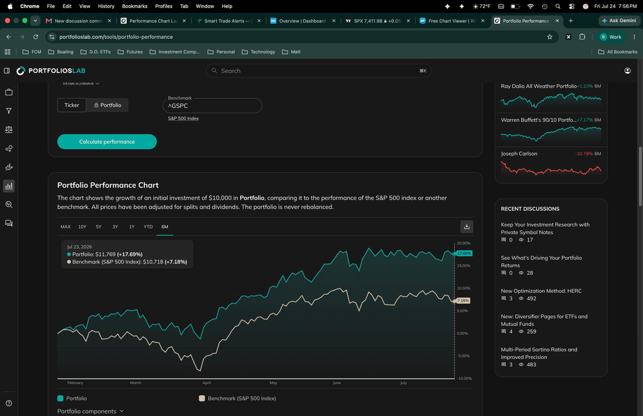The image size is (643, 416).
Task: Open a new Chrome tab
Action: tap(570, 21)
